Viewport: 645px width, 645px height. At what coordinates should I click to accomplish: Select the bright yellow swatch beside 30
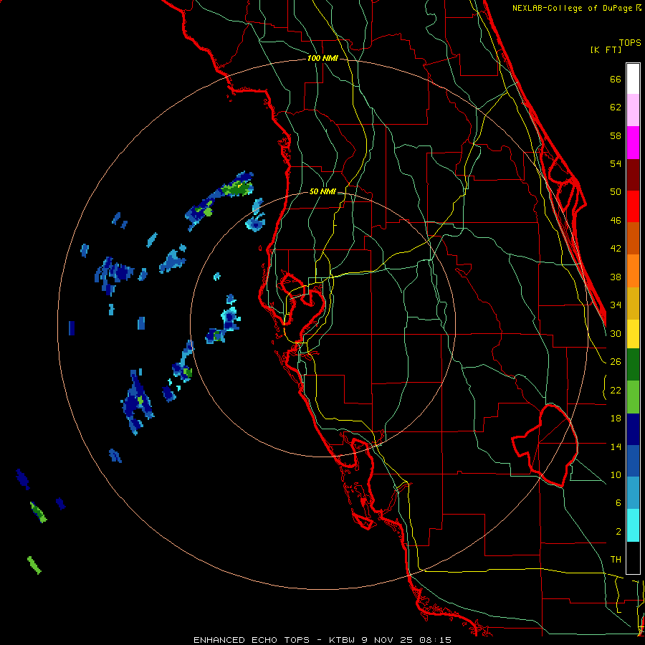point(633,333)
